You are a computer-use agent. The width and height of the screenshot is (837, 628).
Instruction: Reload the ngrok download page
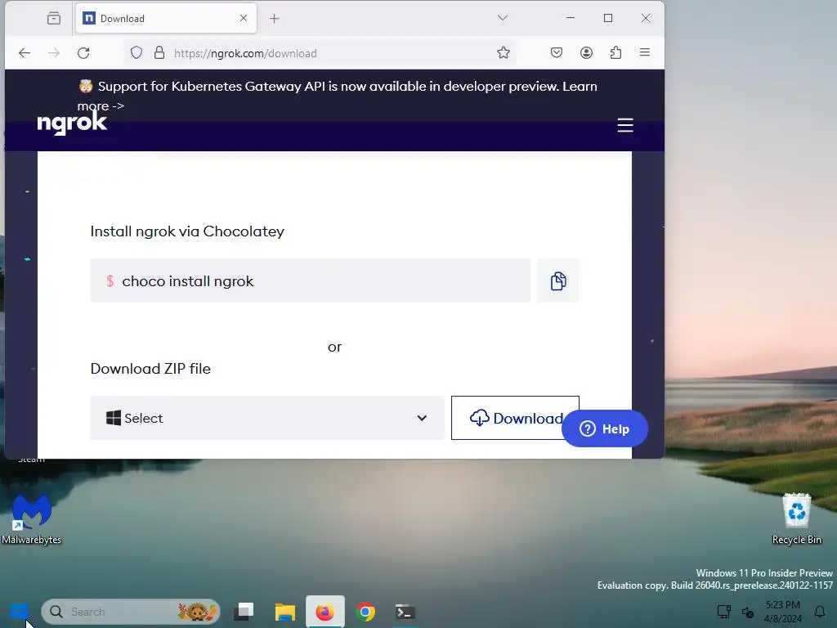(x=83, y=53)
